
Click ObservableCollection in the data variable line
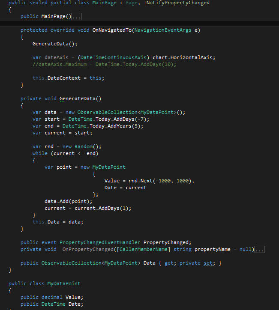tap(107, 112)
